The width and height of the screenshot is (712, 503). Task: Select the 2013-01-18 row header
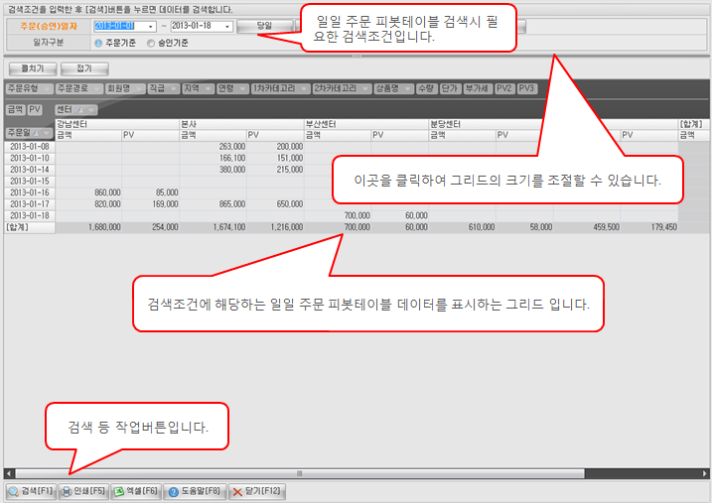(x=30, y=216)
